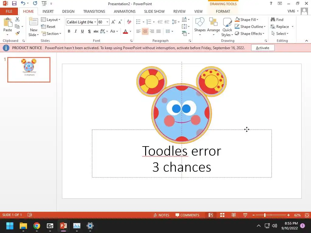311x233 pixels.
Task: Switch to the INSERT tab
Action: [48, 12]
